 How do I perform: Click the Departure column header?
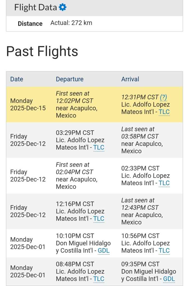[70, 79]
